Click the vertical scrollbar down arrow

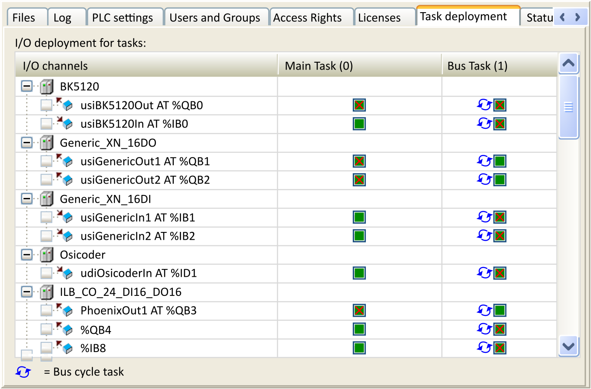[568, 347]
